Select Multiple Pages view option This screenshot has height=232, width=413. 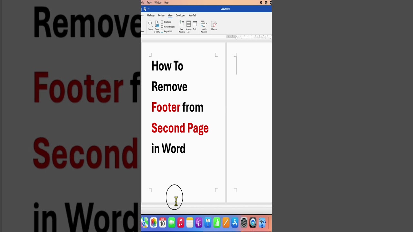pos(167,27)
